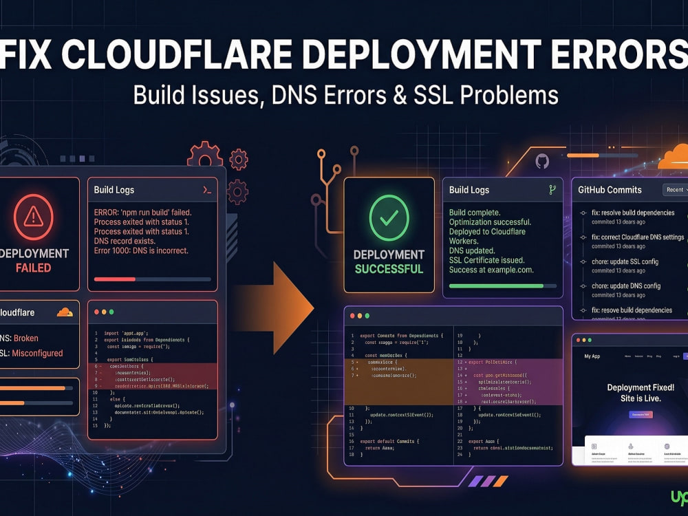This screenshot has height=516, width=688.
Task: Open the GitHub logo icon above Build Logs
Action: [x=542, y=161]
